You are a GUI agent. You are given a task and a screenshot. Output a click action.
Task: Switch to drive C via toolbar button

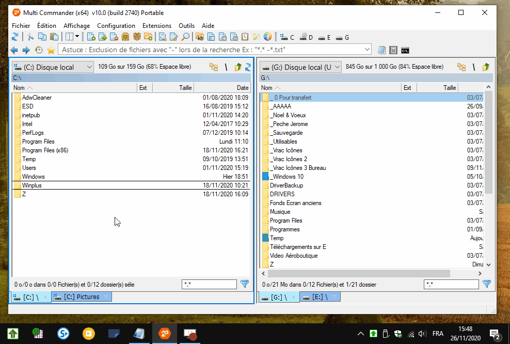[287, 37]
